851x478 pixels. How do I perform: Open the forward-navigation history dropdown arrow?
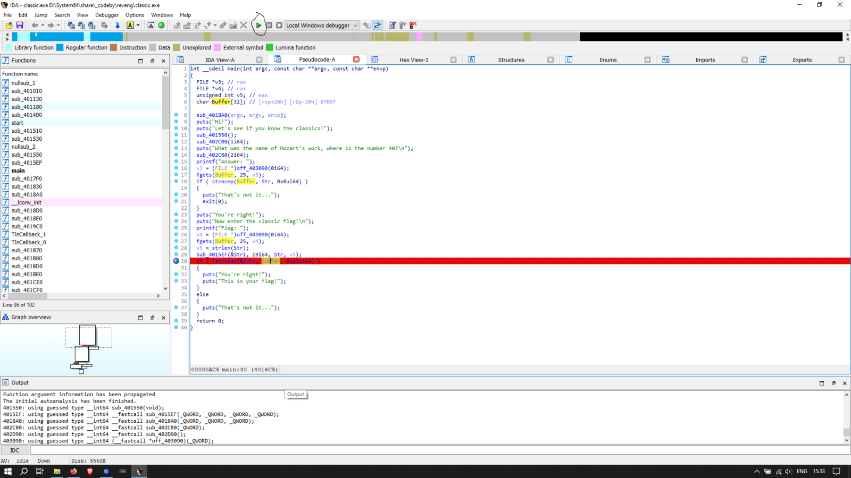[58, 25]
